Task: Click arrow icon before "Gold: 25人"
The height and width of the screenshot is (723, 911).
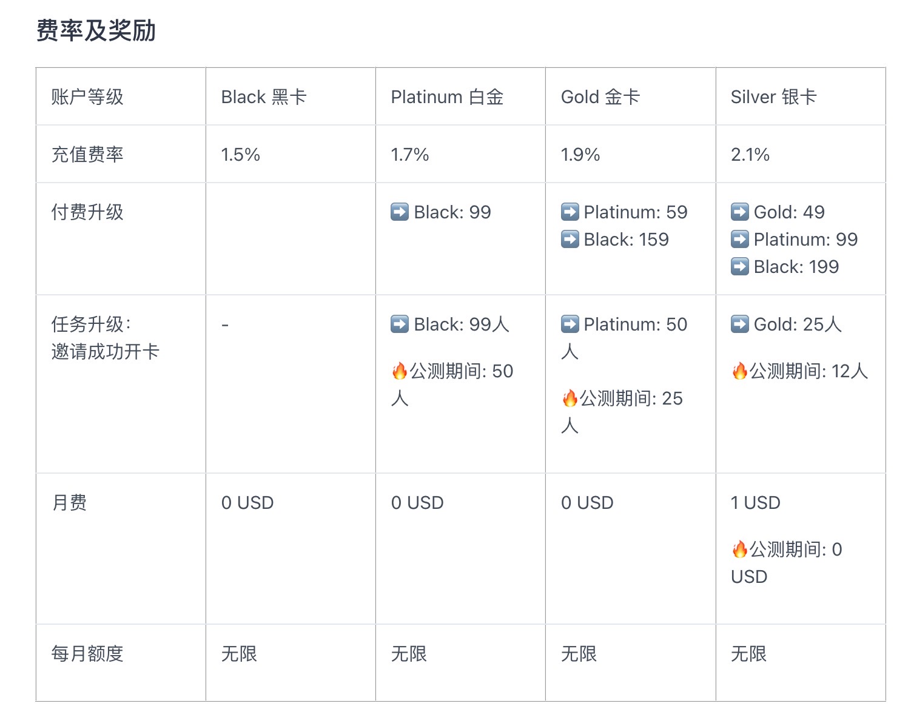Action: pos(740,325)
